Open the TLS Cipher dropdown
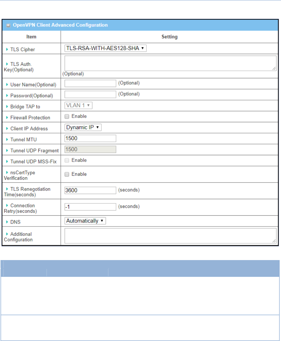 coord(105,48)
